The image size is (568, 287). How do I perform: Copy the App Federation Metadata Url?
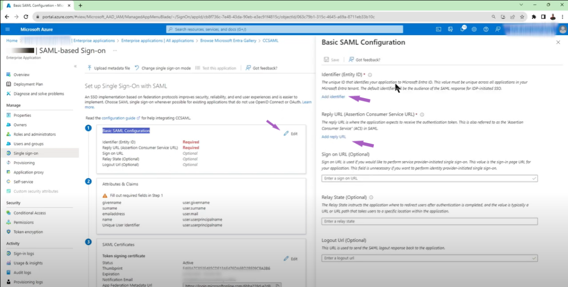278,285
